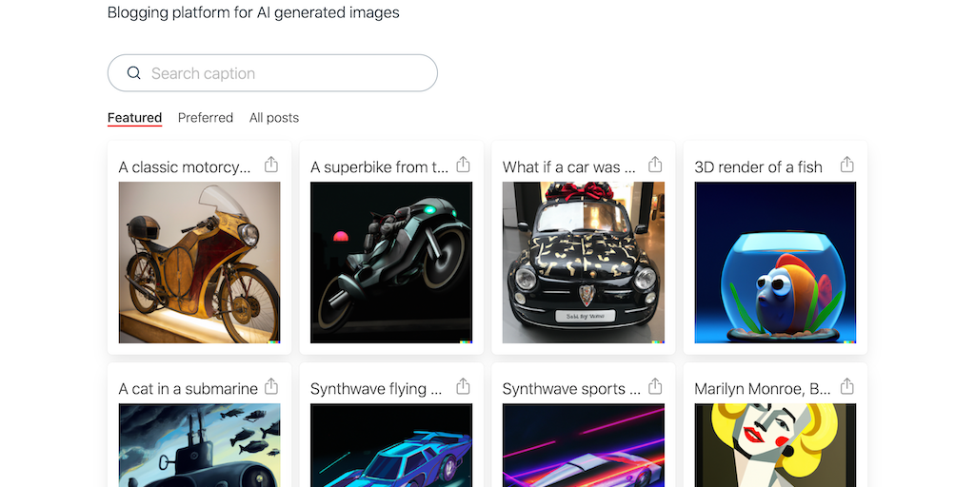Open the futuristic superbike image
975x487 pixels.
391,263
